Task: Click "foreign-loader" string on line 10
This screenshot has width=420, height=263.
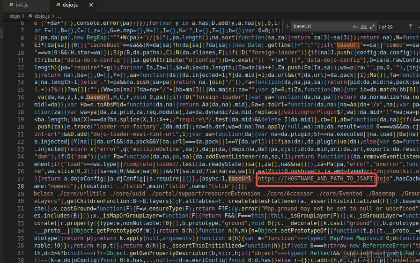Action: point(276,53)
